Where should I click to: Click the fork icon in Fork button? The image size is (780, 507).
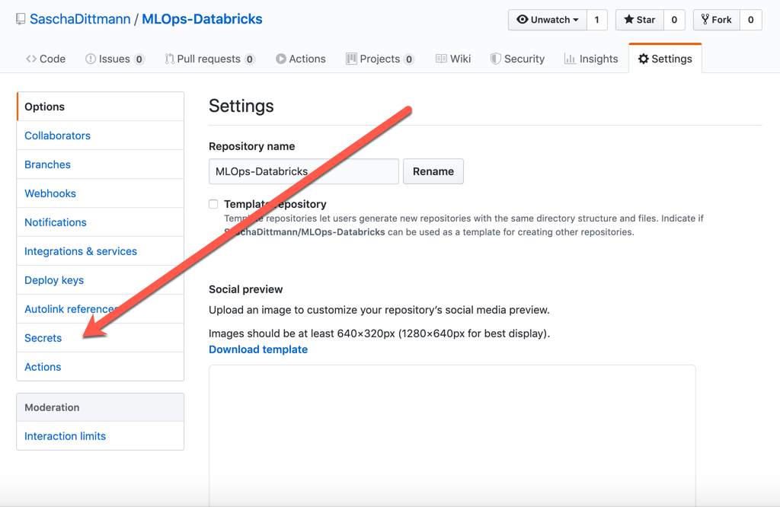(705, 19)
